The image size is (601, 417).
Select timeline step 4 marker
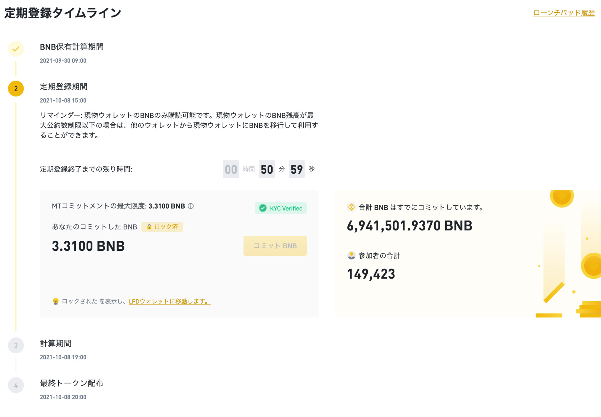16,385
